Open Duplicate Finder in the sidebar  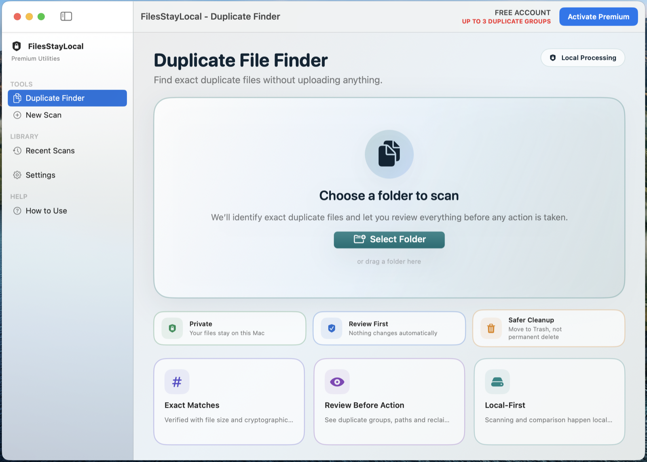pos(67,98)
